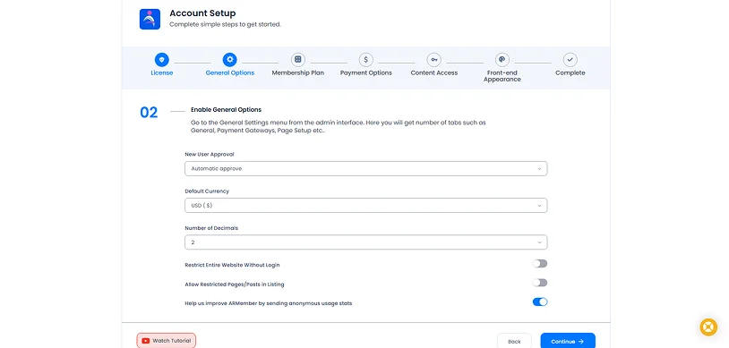Viewport: 729px width, 348px height.
Task: Click the Enable General Options heading
Action: point(226,110)
